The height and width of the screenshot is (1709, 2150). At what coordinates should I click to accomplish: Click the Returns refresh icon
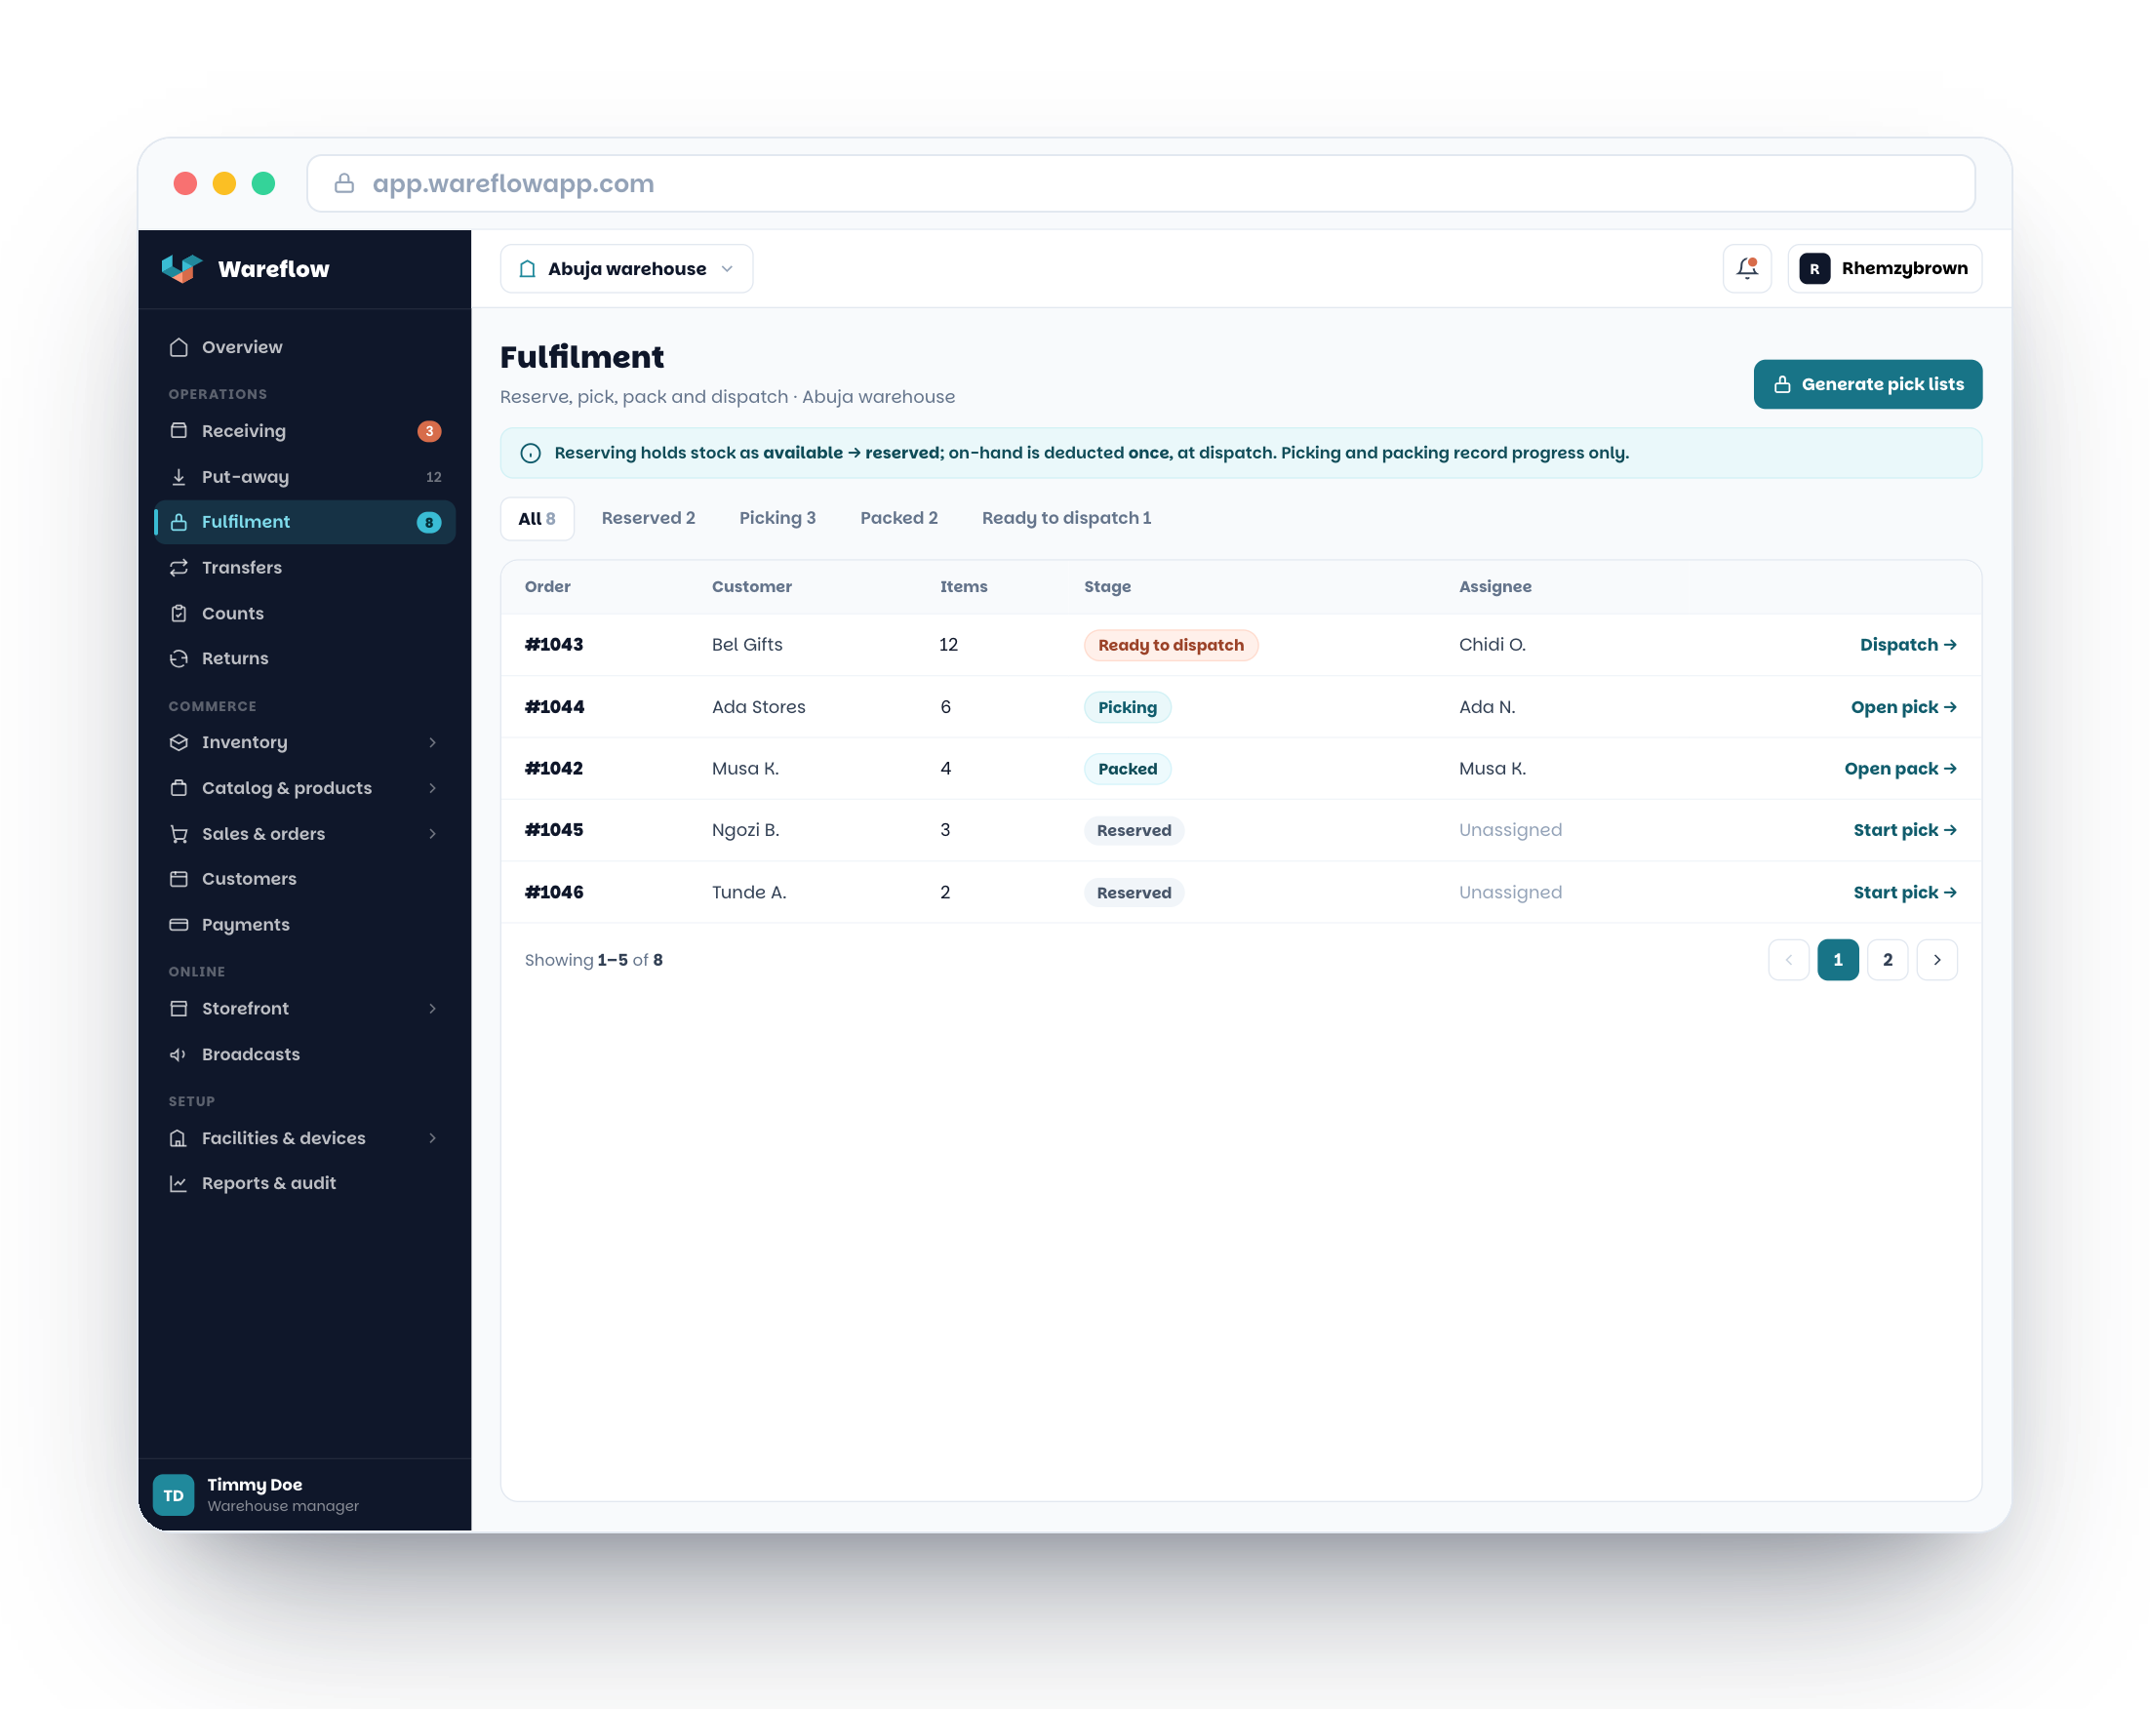(x=179, y=658)
